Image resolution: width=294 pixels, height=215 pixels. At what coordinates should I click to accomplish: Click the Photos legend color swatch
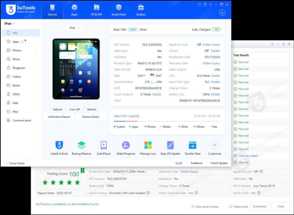click(146, 127)
